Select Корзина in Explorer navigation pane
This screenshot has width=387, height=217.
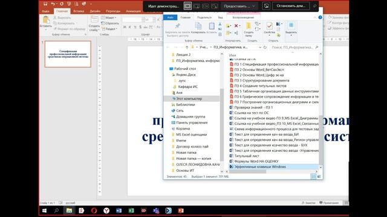coord(183,128)
